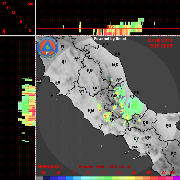Click the 15:15 CEST time label
This screenshot has height=180, width=180.
point(160,46)
